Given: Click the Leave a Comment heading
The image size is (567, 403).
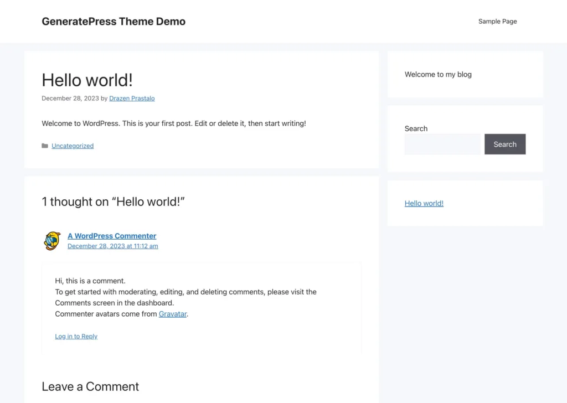Looking at the screenshot, I should [90, 386].
